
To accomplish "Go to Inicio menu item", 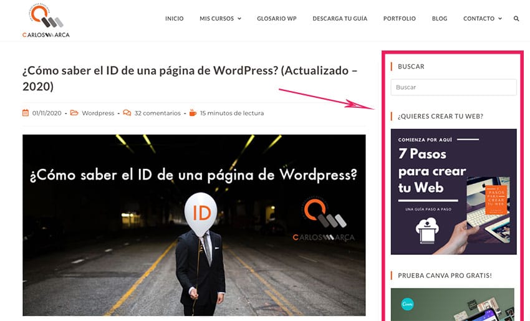I will click(175, 19).
